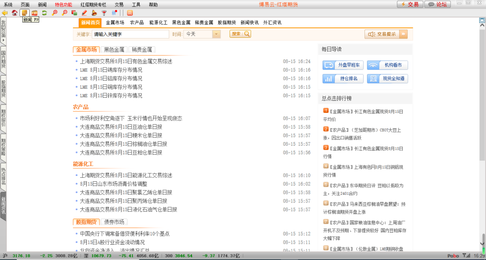Open the 特色功能 menu
486x260 pixels.
pyautogui.click(x=63, y=4)
